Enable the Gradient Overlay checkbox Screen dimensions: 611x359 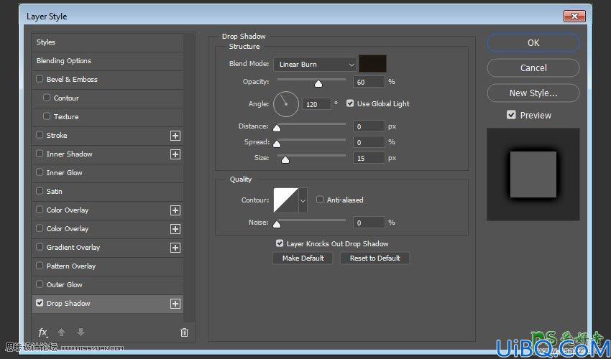pyautogui.click(x=40, y=247)
